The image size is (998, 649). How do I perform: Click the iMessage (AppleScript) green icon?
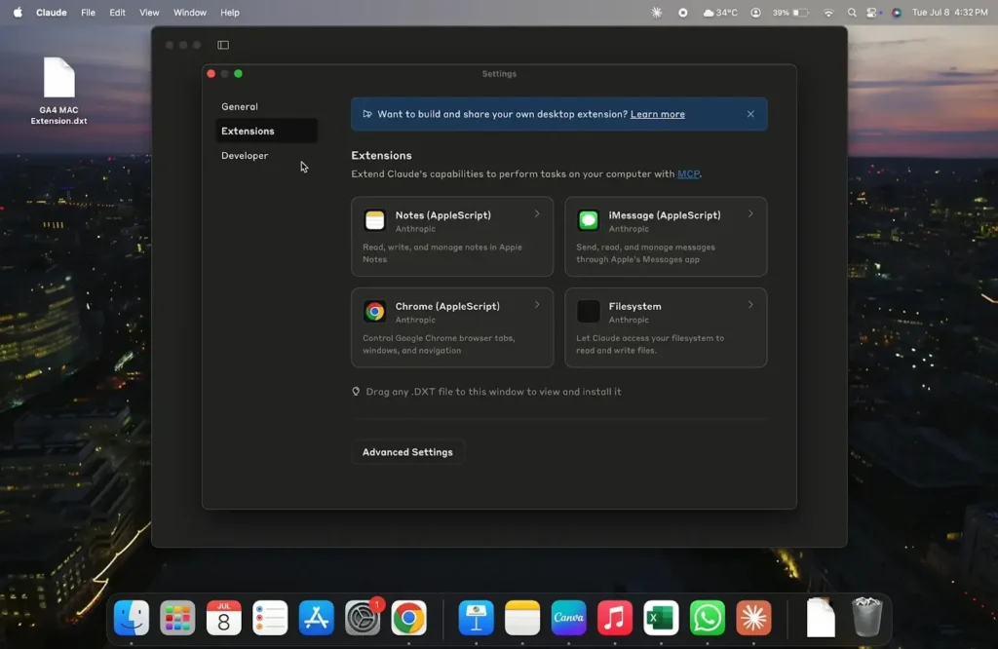point(588,220)
